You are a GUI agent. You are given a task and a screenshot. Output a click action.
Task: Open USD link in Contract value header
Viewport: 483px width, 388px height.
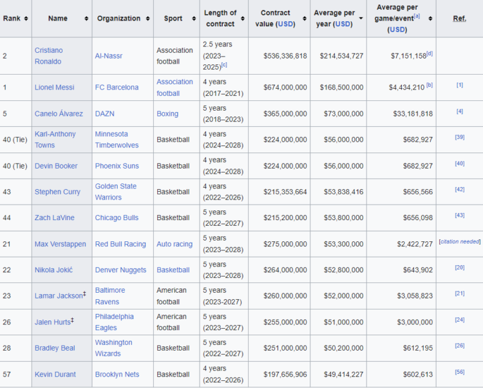point(285,24)
